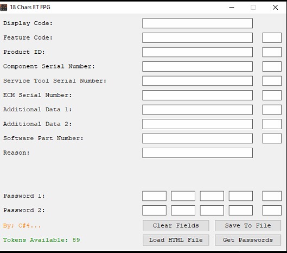Click the Clear Fields button
287x253 pixels.
coord(176,225)
